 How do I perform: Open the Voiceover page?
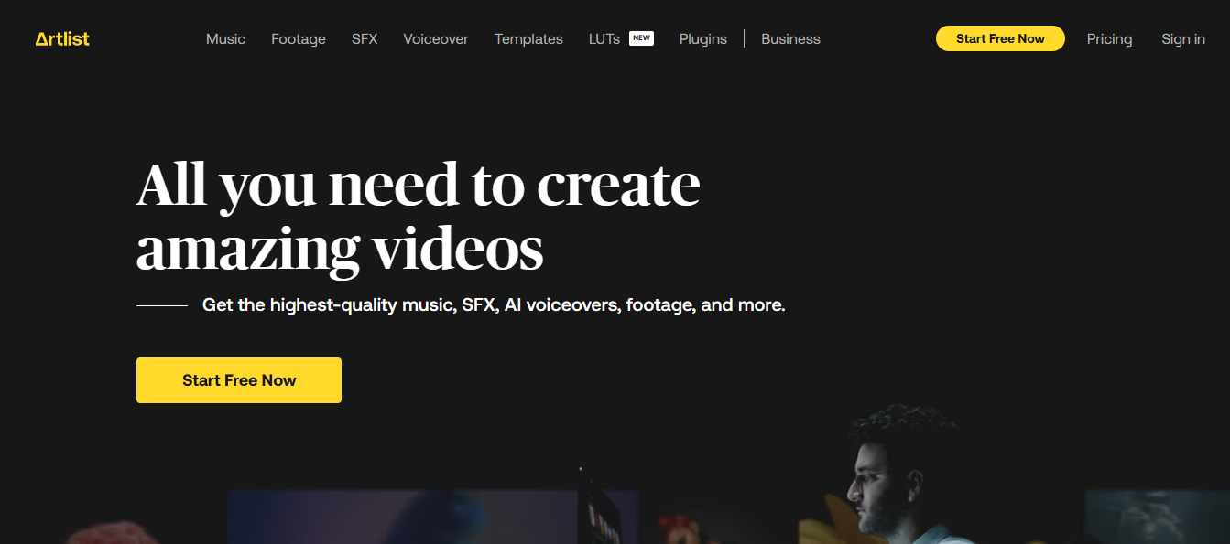tap(436, 39)
